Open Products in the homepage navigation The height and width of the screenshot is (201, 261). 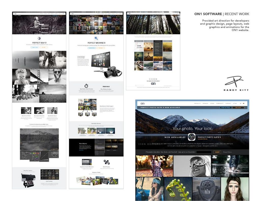pos(198,104)
